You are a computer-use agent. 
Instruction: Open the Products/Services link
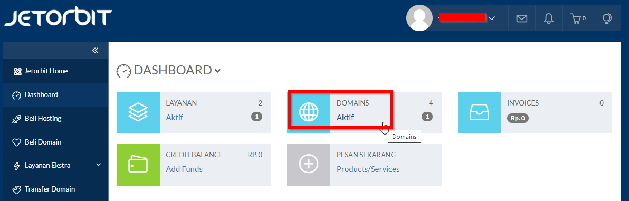368,169
